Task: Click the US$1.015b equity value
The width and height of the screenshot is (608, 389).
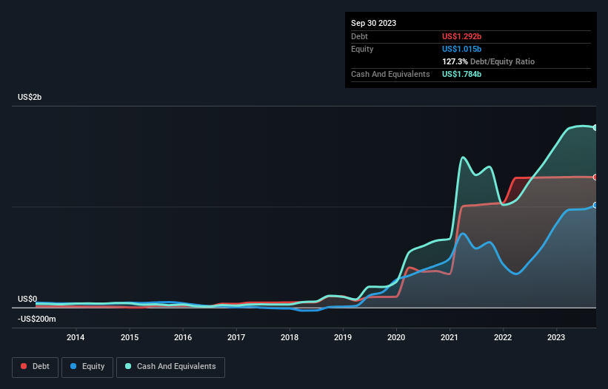Action: pyautogui.click(x=461, y=49)
